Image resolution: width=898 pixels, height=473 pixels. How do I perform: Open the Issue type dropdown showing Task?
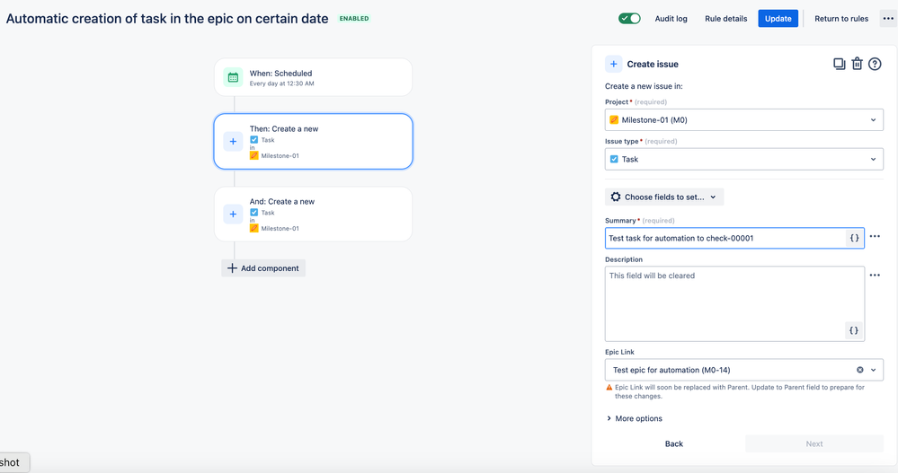point(744,159)
